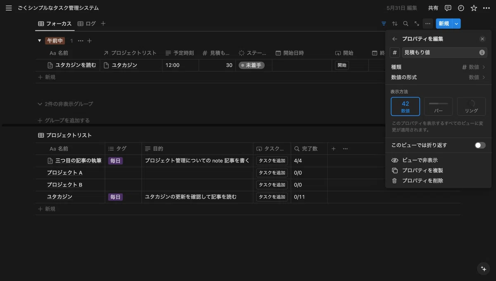The width and height of the screenshot is (496, 281).
Task: Click the 12:00 scheduled time cell
Action: [x=181, y=65]
